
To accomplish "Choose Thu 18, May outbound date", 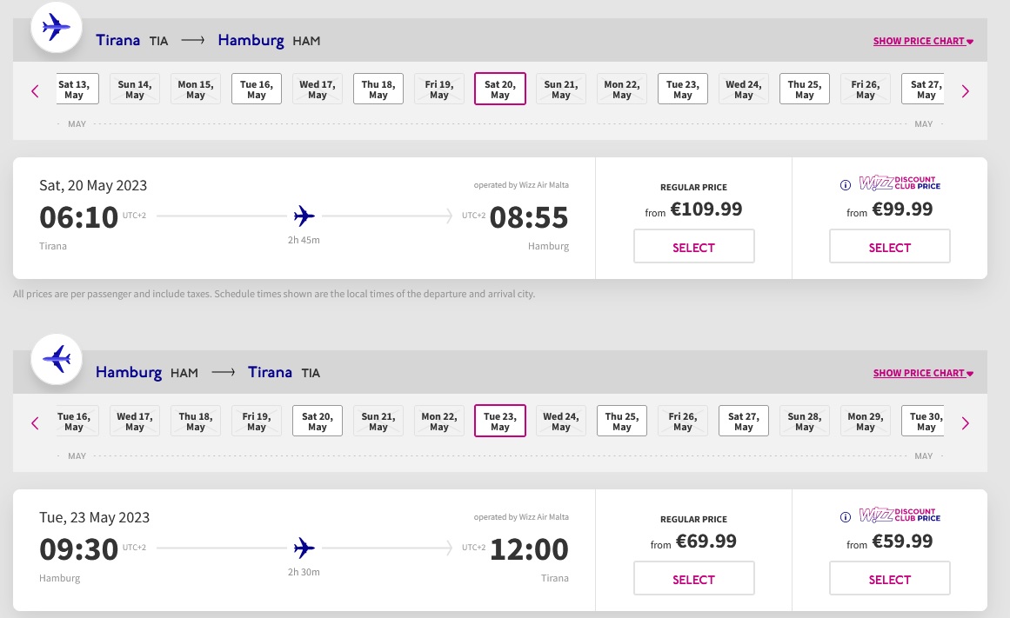I will (x=378, y=90).
